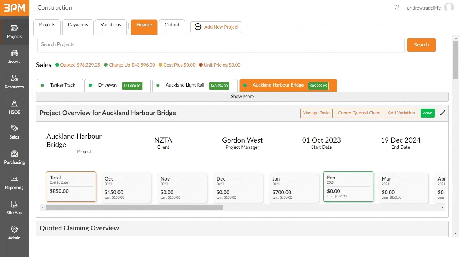Click the Search Projects input field

[221, 45]
